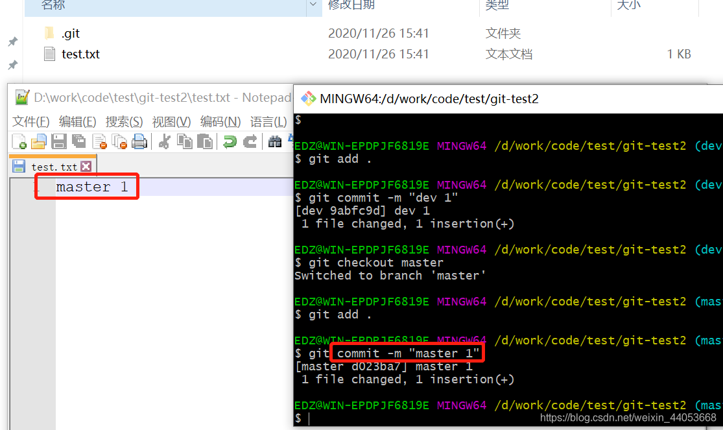Select the .git folder name
This screenshot has height=430, width=723.
[x=71, y=33]
